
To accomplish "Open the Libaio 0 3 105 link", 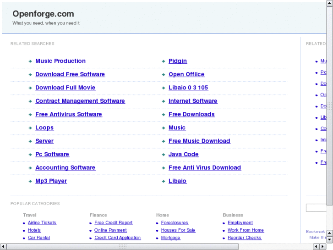I will (188, 88).
